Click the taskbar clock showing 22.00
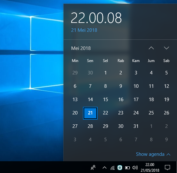Image resolution: width=177 pixels, height=173 pixels. [150, 167]
